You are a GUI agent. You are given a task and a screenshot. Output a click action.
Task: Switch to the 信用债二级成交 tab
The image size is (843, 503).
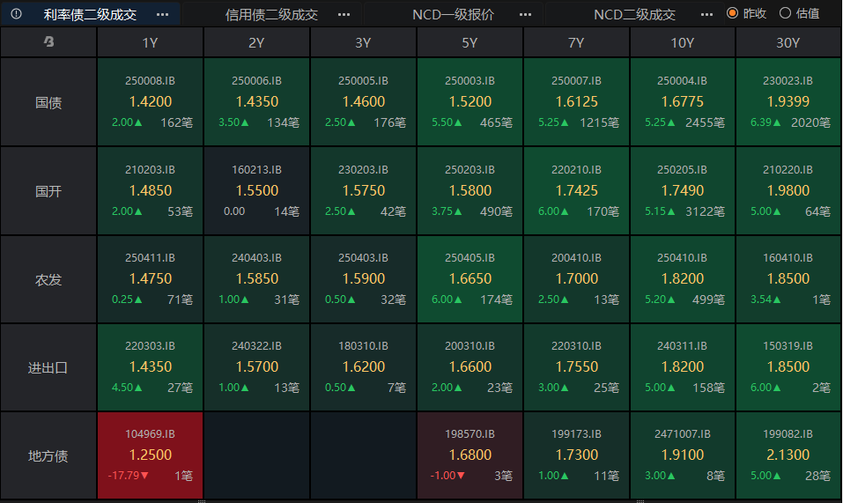271,14
